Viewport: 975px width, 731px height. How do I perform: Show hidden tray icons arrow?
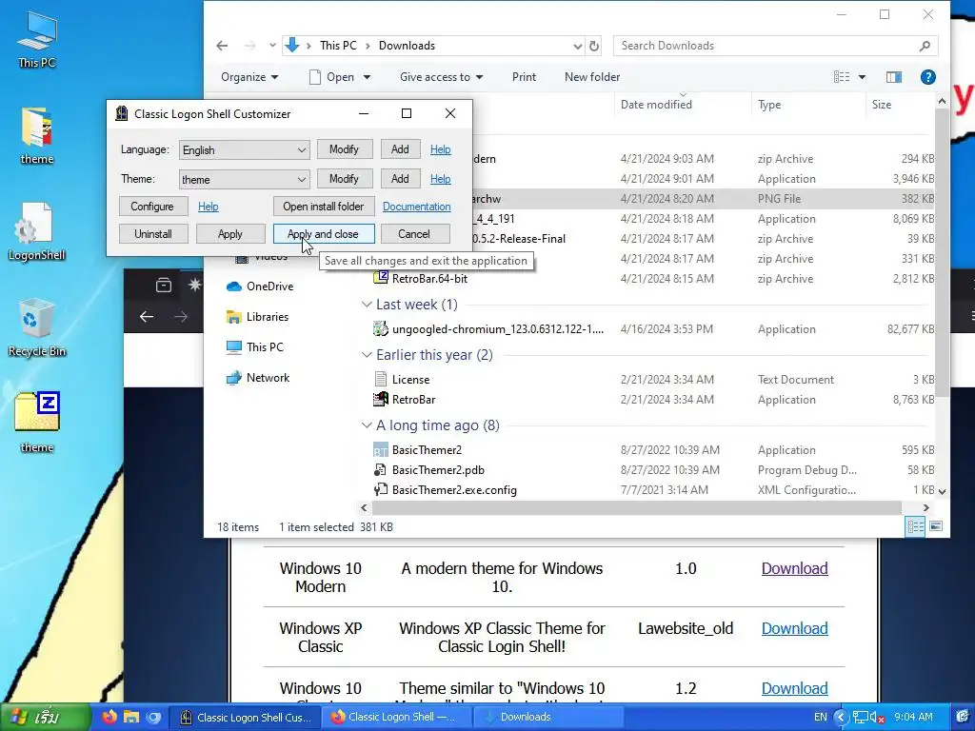tap(841, 717)
